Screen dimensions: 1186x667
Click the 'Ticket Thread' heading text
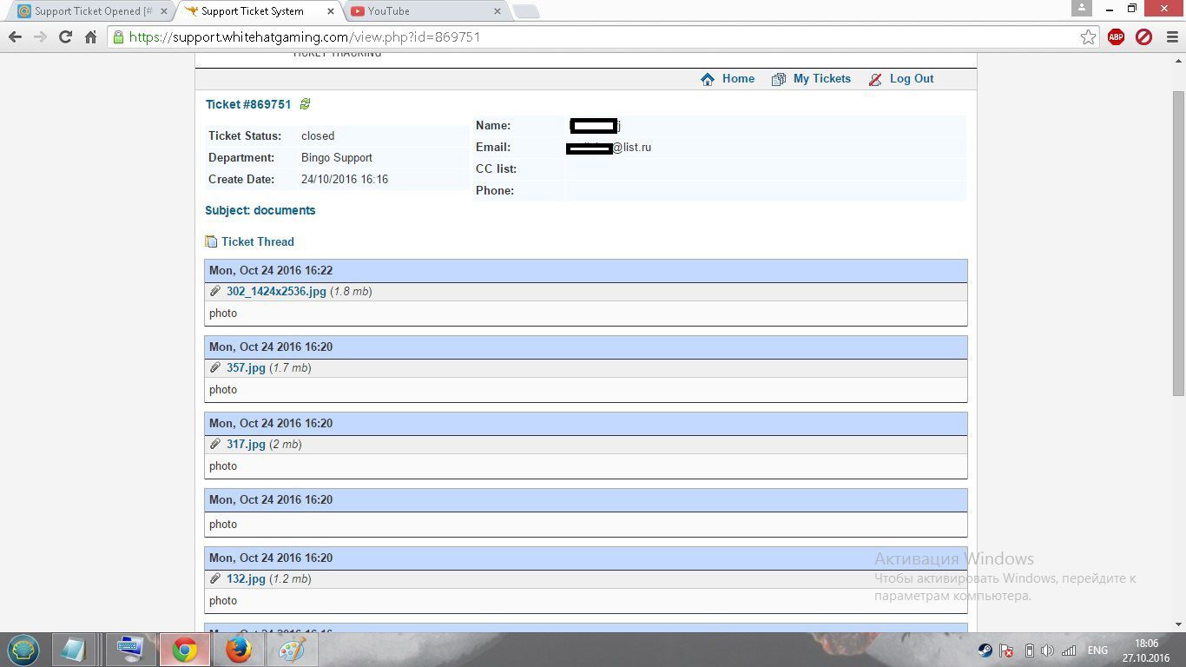pyautogui.click(x=258, y=241)
